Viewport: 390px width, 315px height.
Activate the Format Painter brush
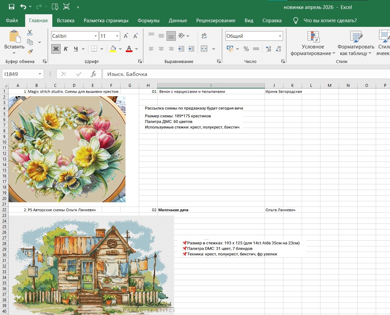point(30,51)
